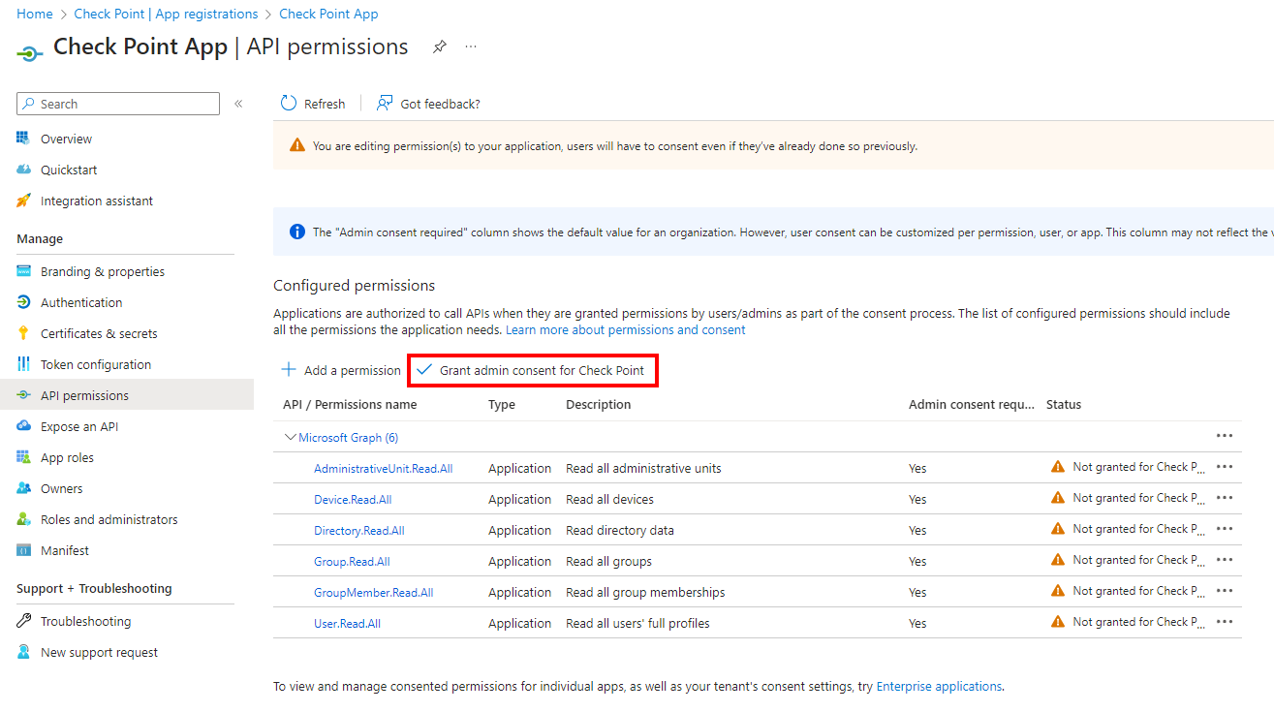Image resolution: width=1274 pixels, height=712 pixels.
Task: Pin the Check Point App page
Action: [439, 46]
